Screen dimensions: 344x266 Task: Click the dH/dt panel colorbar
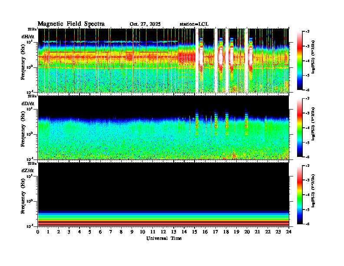[300, 60]
